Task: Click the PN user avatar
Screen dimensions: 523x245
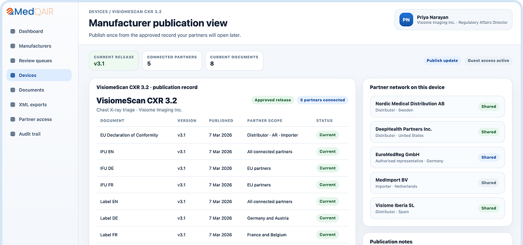Action: click(406, 20)
